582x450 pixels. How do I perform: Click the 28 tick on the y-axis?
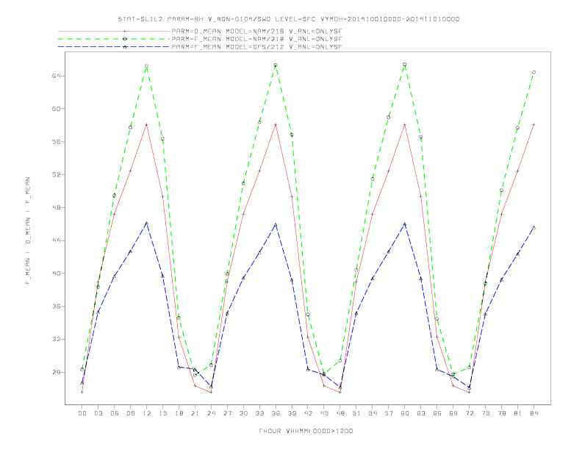(56, 372)
